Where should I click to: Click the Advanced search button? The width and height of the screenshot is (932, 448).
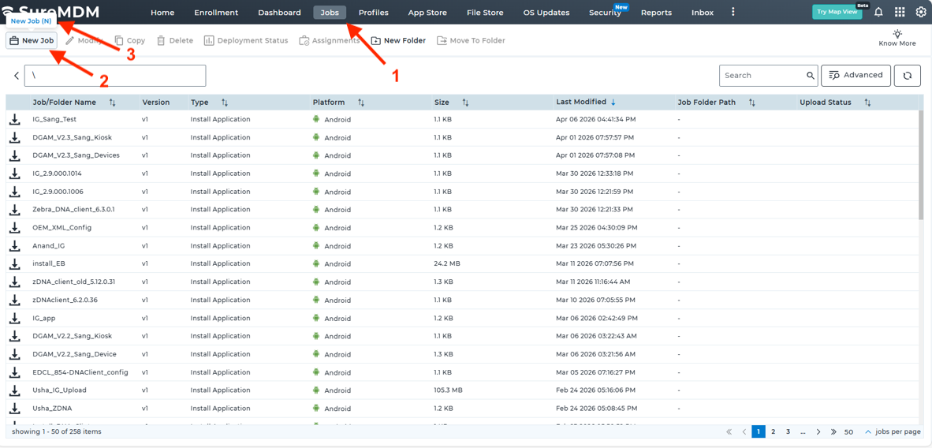click(856, 76)
